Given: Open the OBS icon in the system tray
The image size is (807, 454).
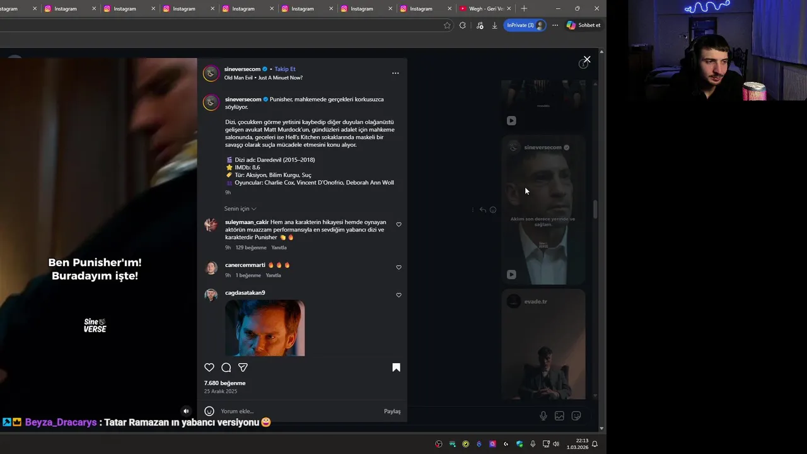Looking at the screenshot, I should pos(439,444).
